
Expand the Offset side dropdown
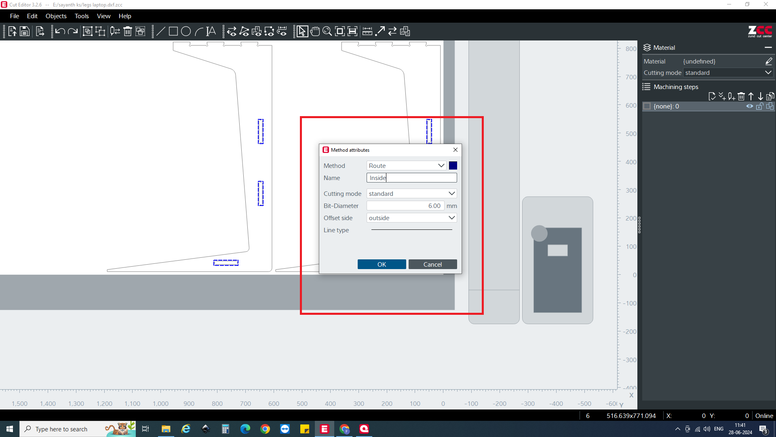(x=451, y=218)
